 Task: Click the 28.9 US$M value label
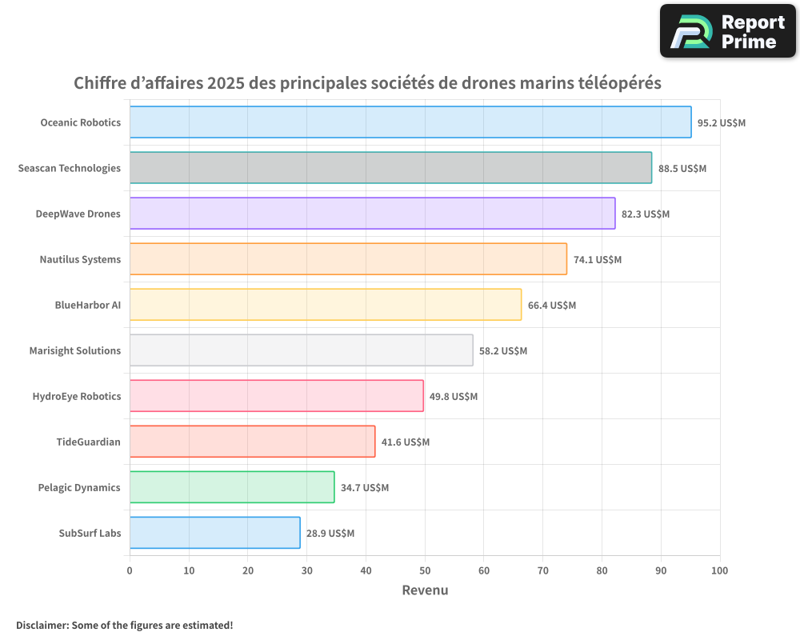point(330,534)
